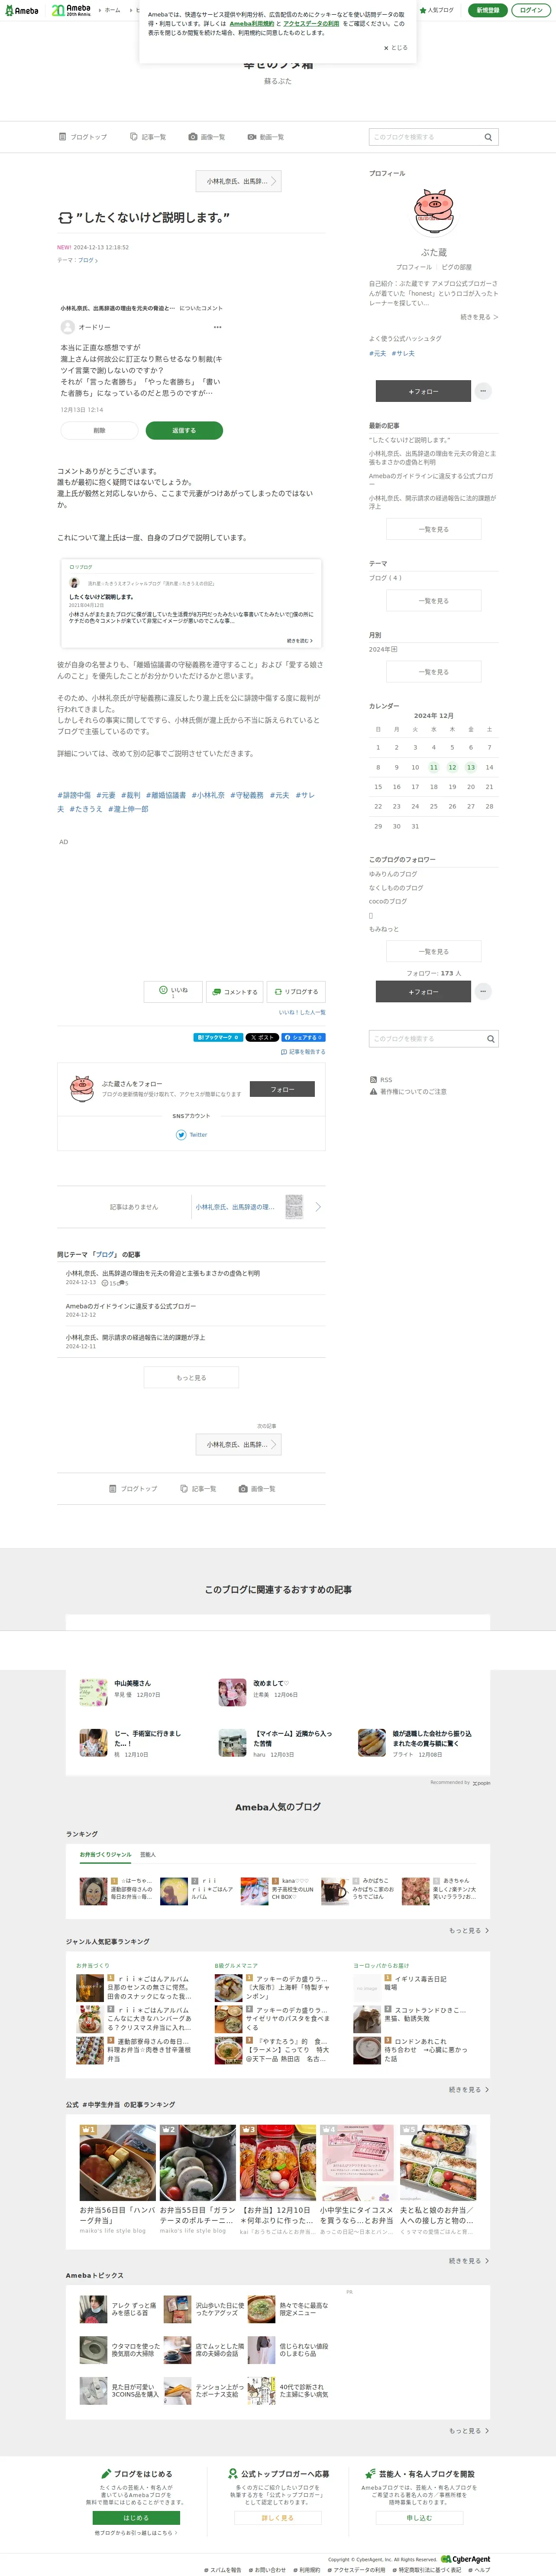Click the Ameba logo in header
Viewport: 556px width, 2576px height.
coord(22,10)
